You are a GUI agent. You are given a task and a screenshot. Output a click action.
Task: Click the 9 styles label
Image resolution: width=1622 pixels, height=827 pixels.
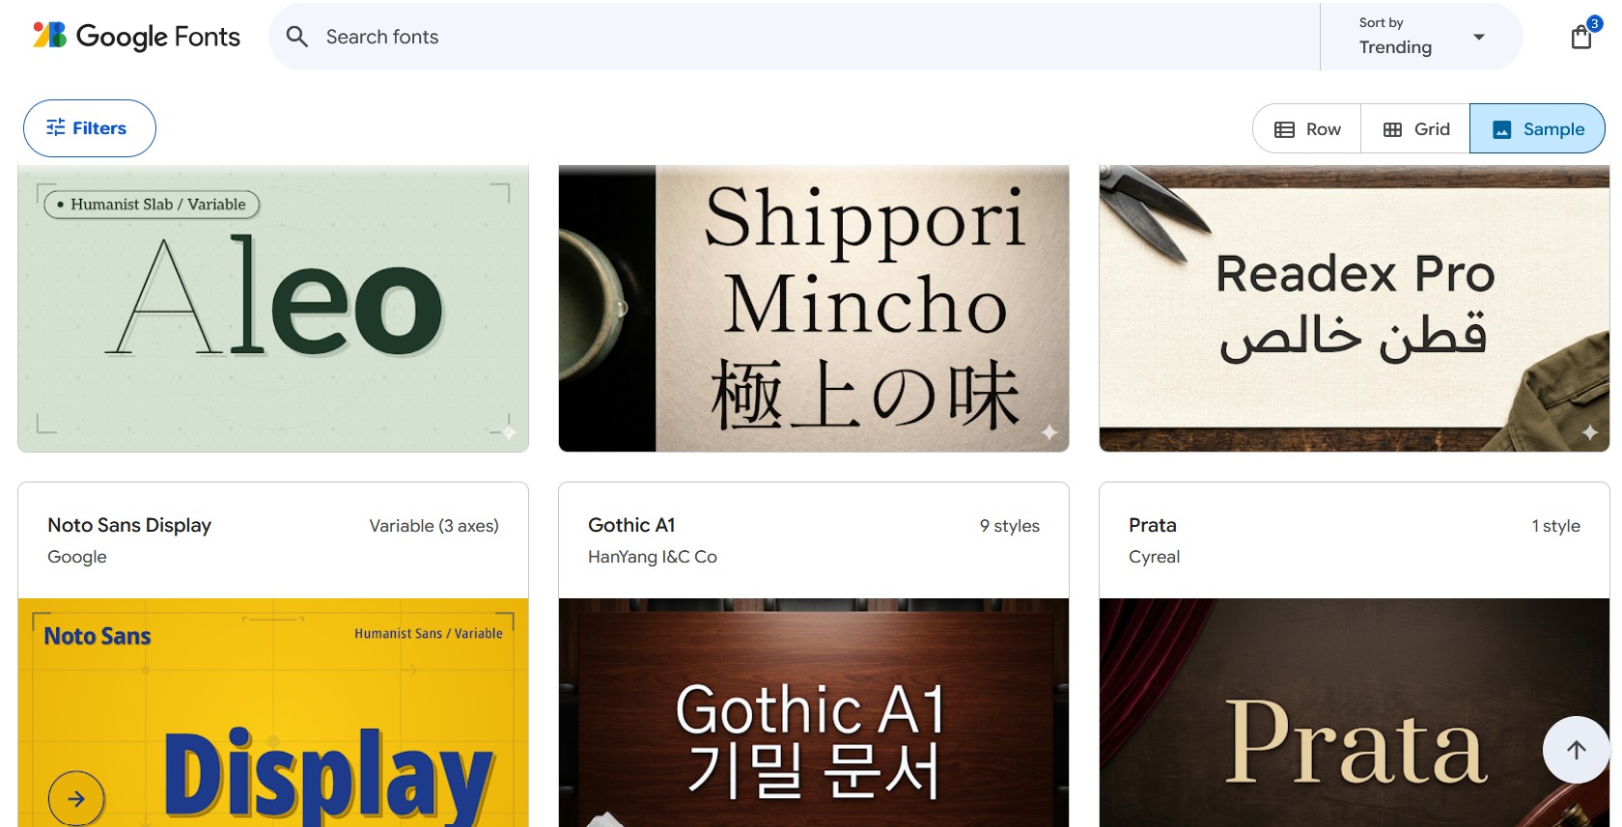(1010, 526)
